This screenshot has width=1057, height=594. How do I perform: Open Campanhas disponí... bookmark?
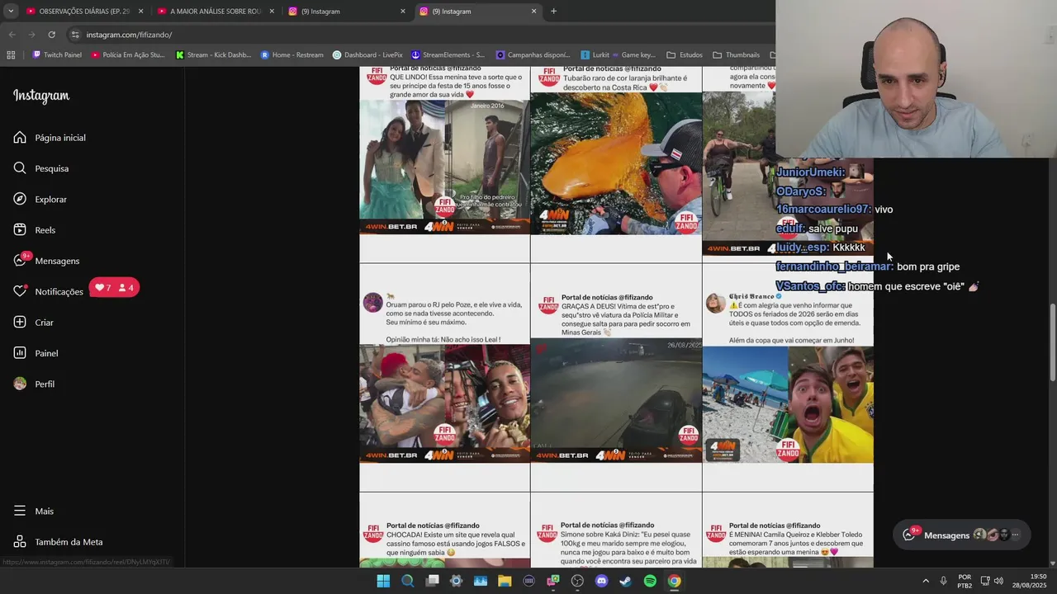(x=533, y=55)
